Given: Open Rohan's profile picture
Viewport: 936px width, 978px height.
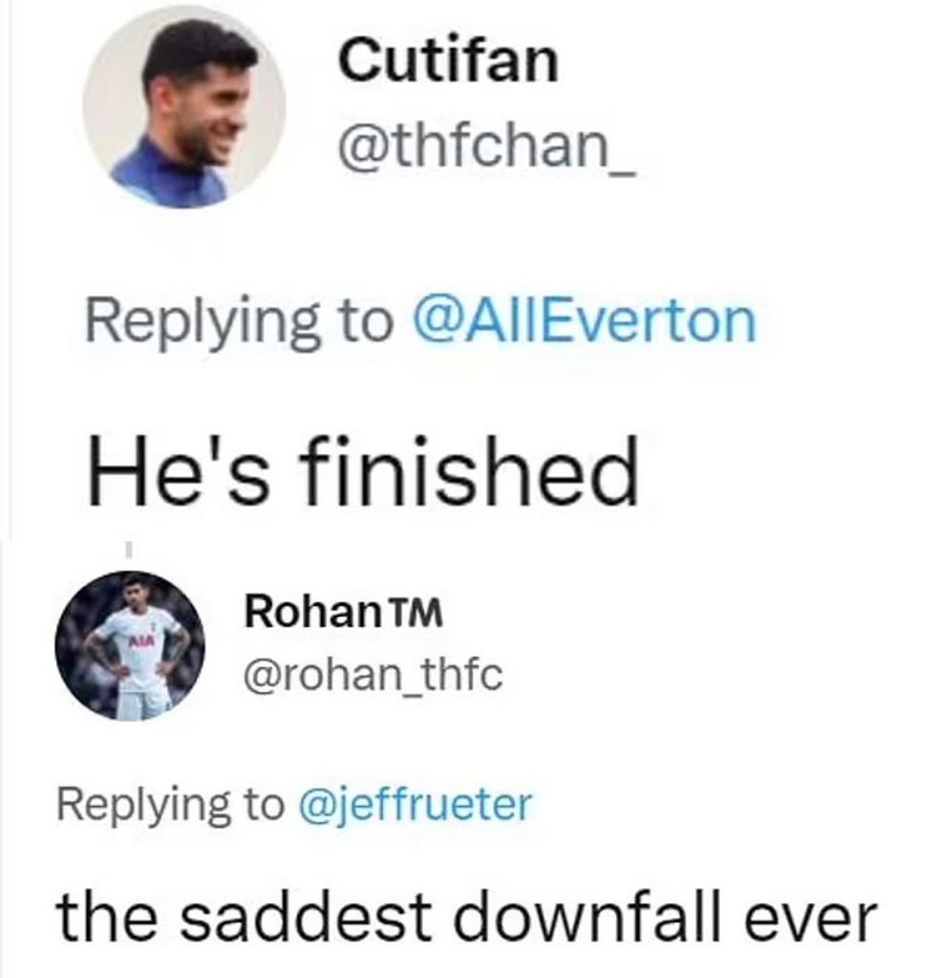Looking at the screenshot, I should [130, 645].
